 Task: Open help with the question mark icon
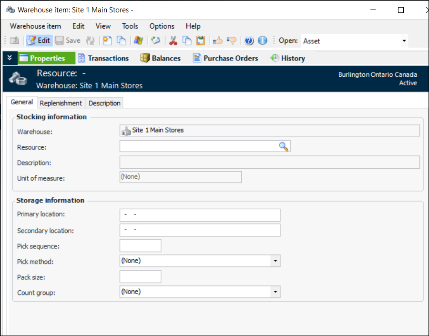tap(249, 41)
